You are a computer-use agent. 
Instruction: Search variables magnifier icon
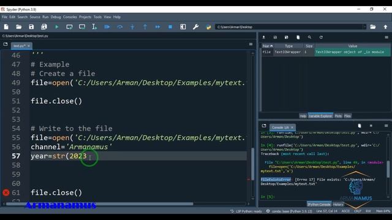pyautogui.click(x=309, y=37)
